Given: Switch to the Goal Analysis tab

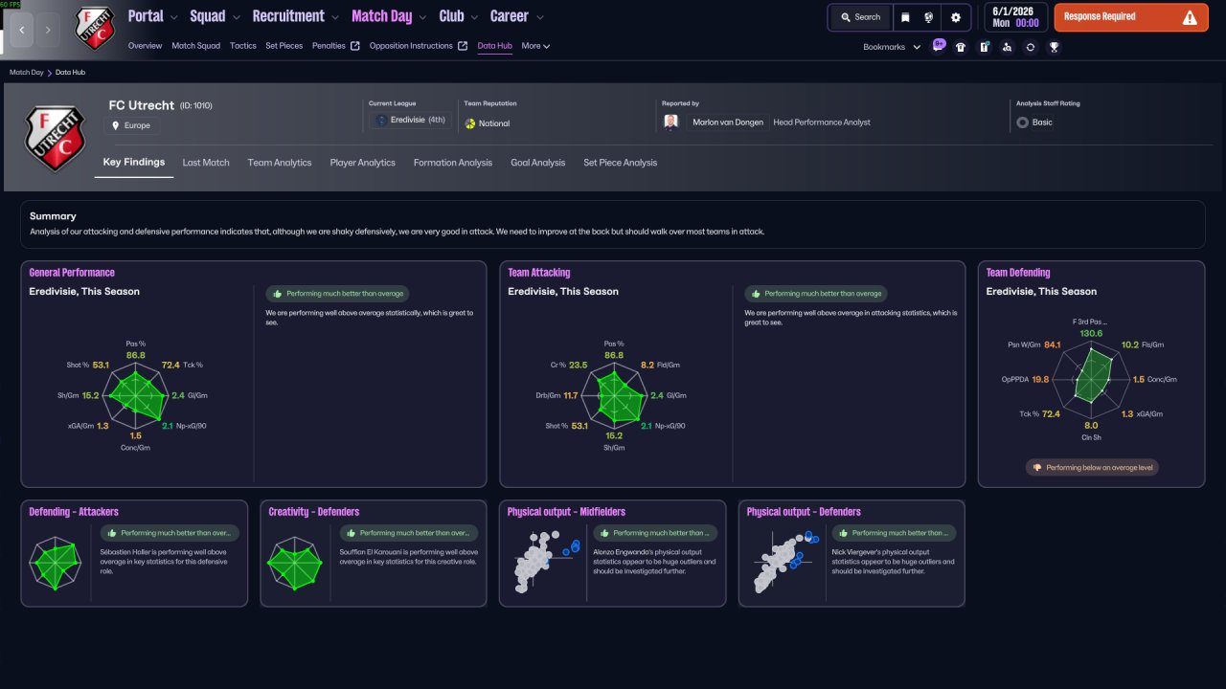Looking at the screenshot, I should click(538, 163).
